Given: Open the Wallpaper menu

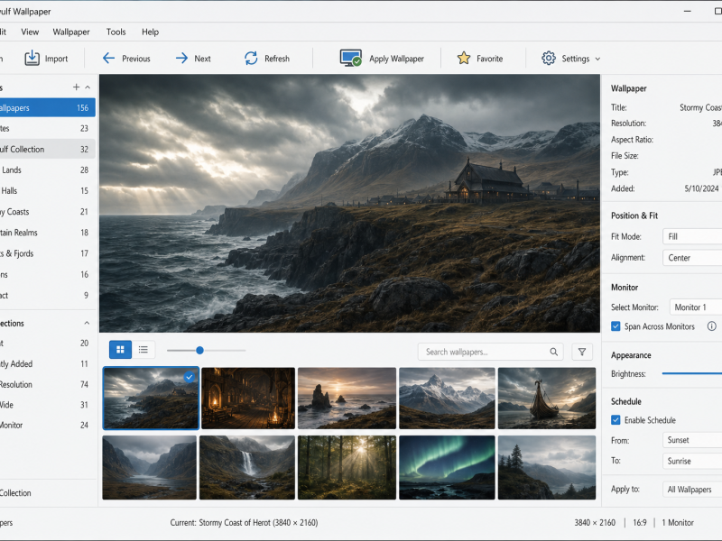Looking at the screenshot, I should click(x=71, y=32).
